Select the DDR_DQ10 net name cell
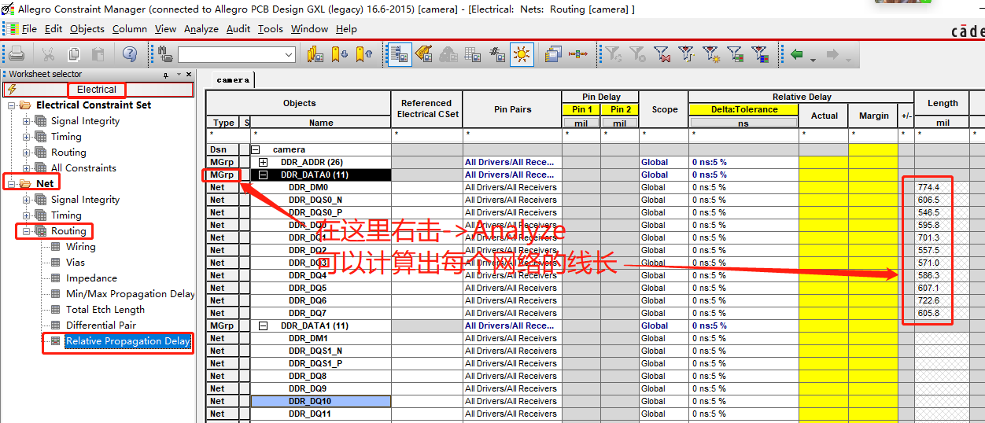This screenshot has width=985, height=423. [x=320, y=401]
